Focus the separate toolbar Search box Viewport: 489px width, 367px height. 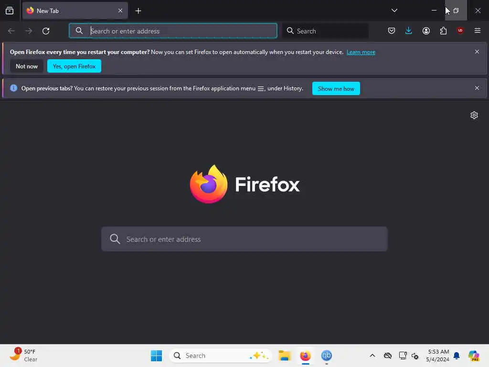click(x=326, y=31)
